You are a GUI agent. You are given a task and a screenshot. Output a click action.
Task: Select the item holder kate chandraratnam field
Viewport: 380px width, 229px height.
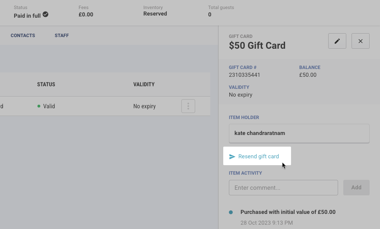[299, 133]
